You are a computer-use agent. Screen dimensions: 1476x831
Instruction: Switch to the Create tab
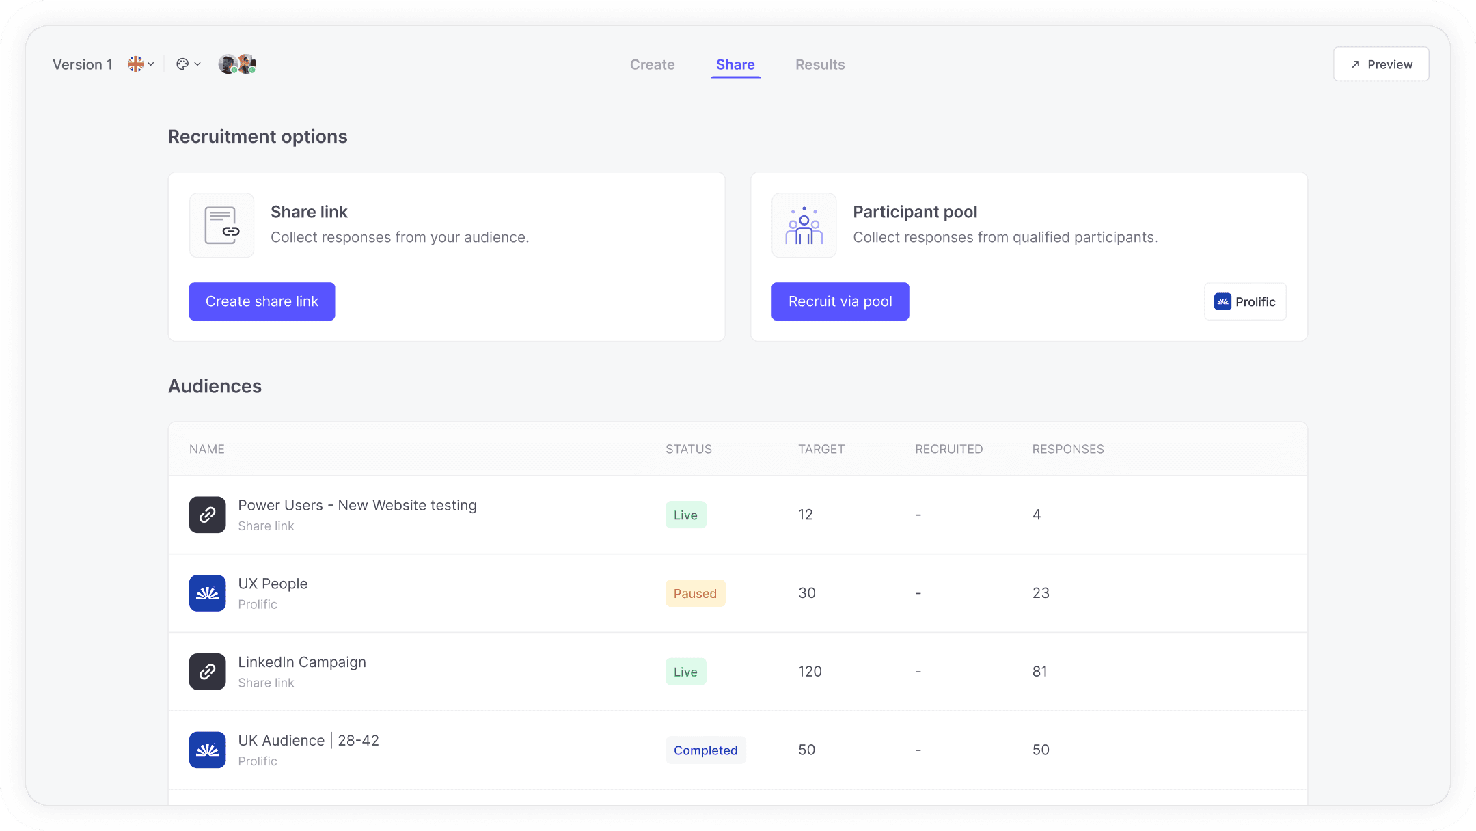pos(652,64)
